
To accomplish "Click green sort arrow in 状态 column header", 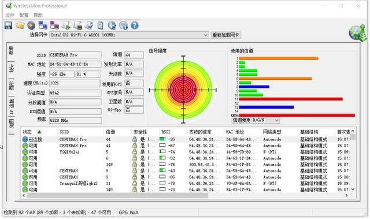I will tap(39, 132).
